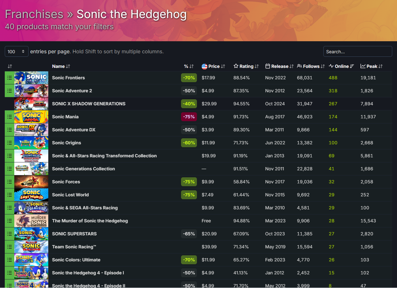This screenshot has height=288, width=397.
Task: Click the list icon beside Sonic Lost World
Action: click(x=10, y=195)
